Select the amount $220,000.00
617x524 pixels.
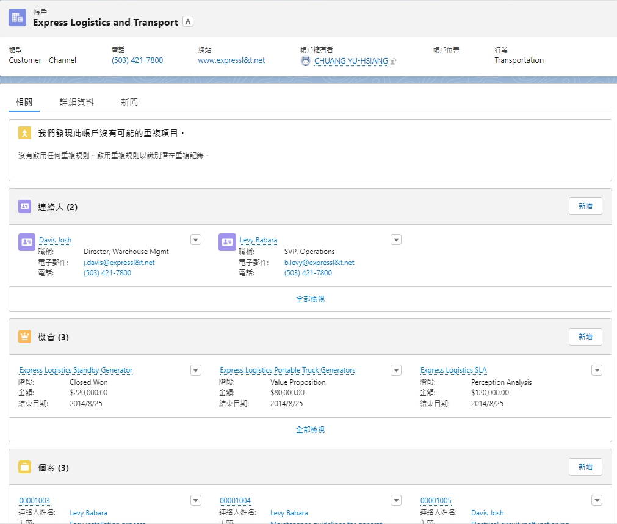[x=88, y=393]
